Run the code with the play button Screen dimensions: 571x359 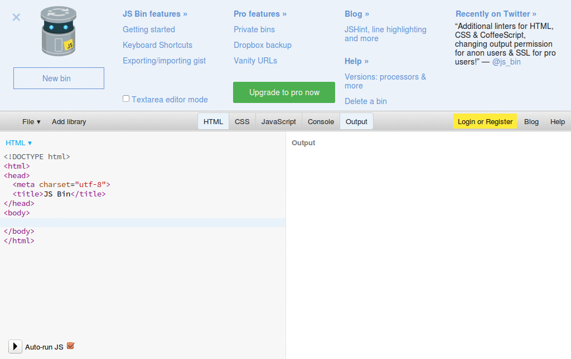click(x=15, y=346)
